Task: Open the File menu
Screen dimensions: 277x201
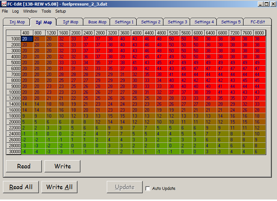Action: tap(5, 11)
